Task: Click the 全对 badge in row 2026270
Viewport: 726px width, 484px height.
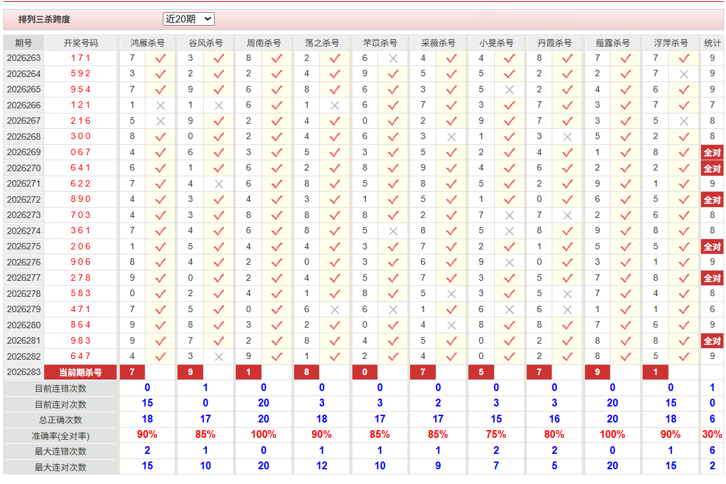Action: click(x=712, y=168)
